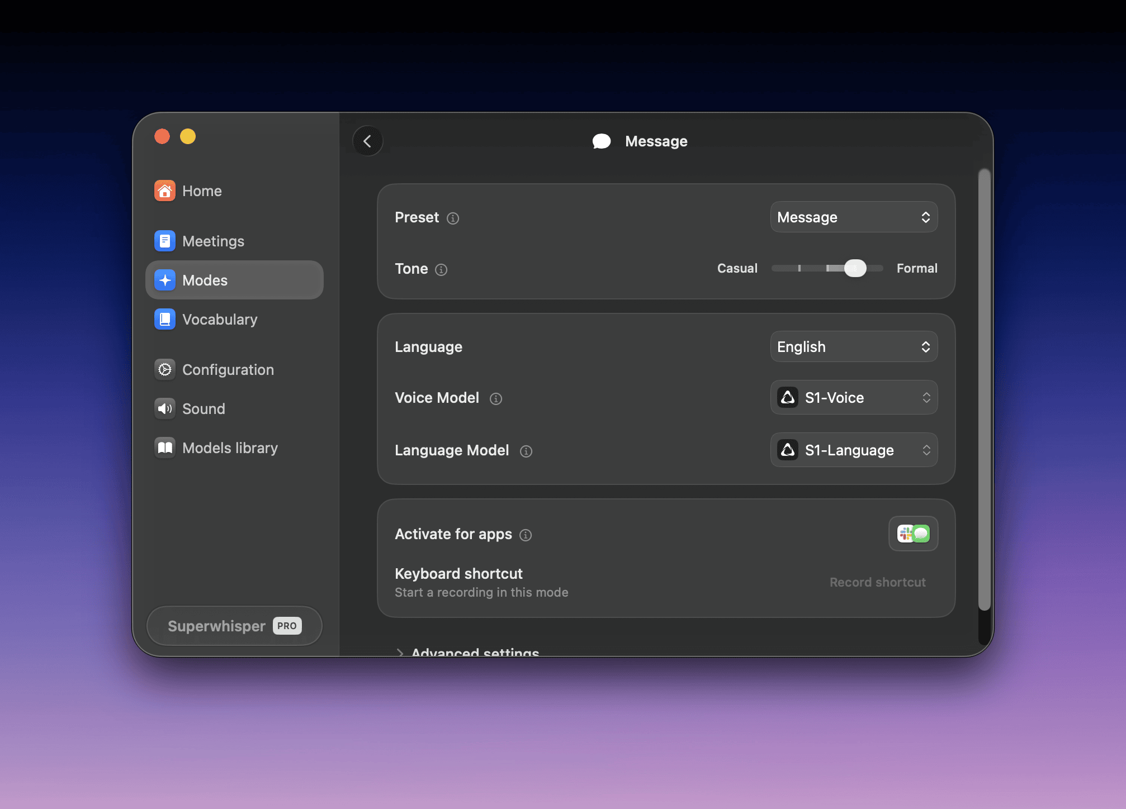The width and height of the screenshot is (1126, 809).
Task: Go back using the chevron button
Action: click(x=367, y=141)
